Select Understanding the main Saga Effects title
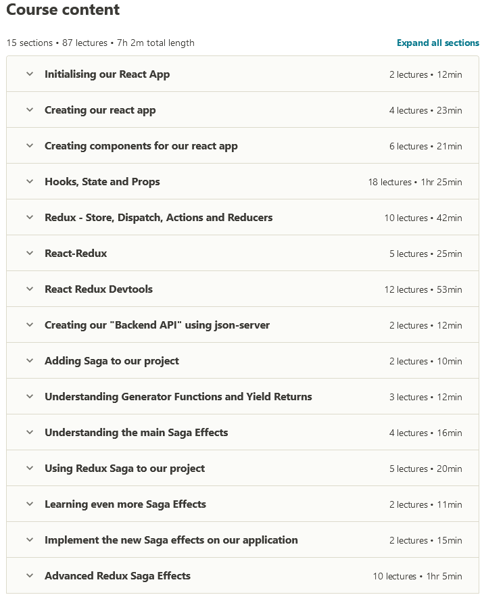 coord(136,433)
